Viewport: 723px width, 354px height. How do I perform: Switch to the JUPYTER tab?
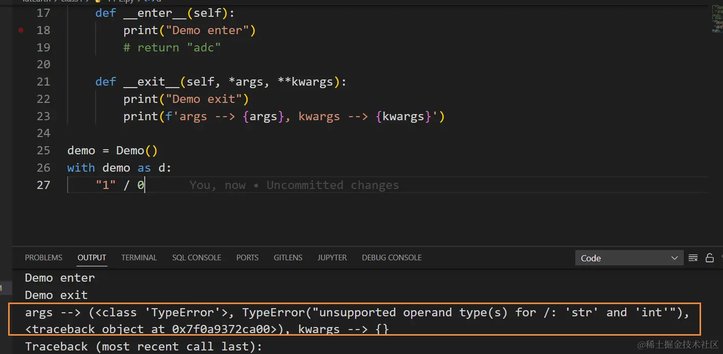pyautogui.click(x=332, y=258)
